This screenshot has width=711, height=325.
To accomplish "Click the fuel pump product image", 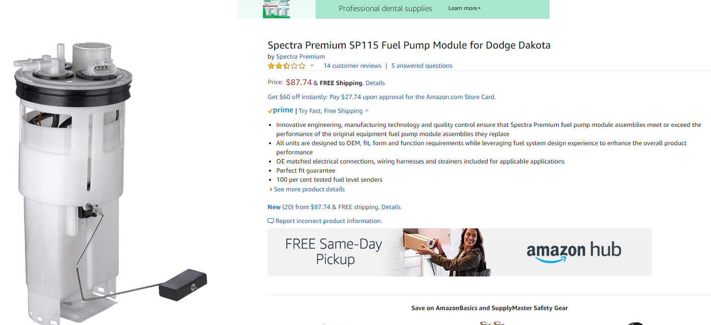I will pos(86,183).
